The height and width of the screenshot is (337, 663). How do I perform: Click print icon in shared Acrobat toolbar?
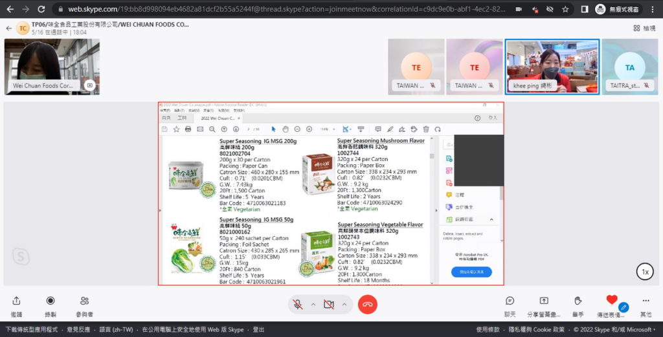tap(188, 129)
